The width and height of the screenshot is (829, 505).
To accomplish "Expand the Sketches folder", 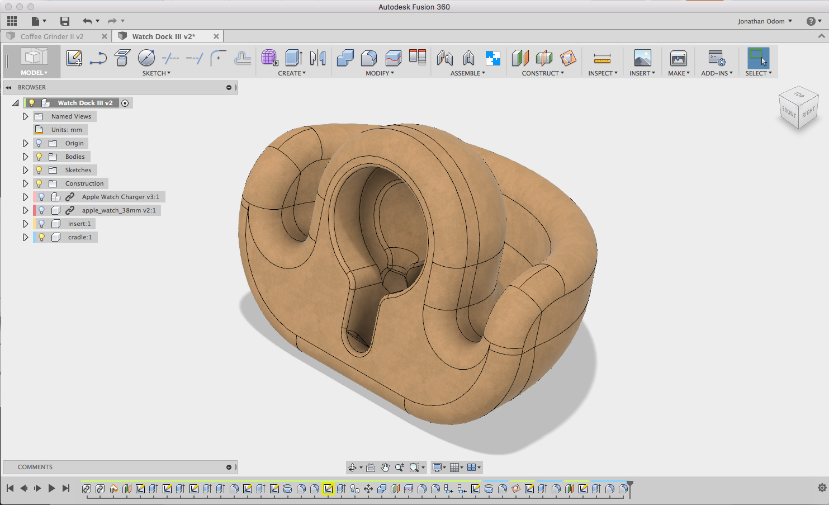I will (25, 170).
